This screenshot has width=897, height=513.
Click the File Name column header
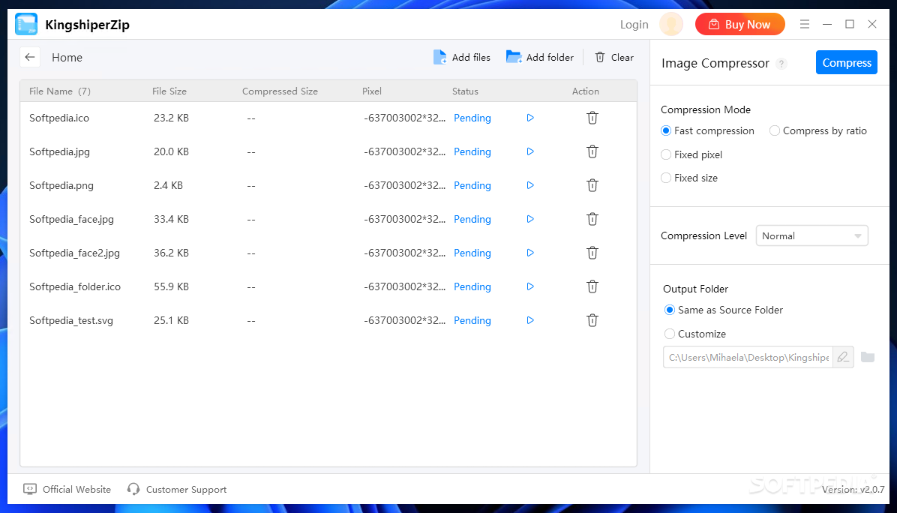pyautogui.click(x=60, y=91)
